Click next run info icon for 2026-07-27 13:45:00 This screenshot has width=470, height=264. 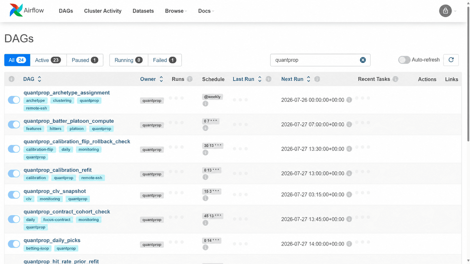(x=349, y=219)
